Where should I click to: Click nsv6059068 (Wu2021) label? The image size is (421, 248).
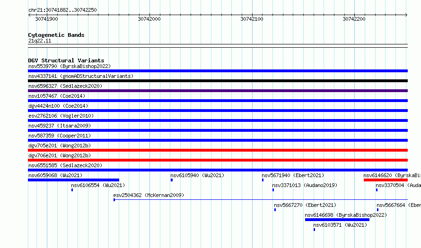point(55,175)
